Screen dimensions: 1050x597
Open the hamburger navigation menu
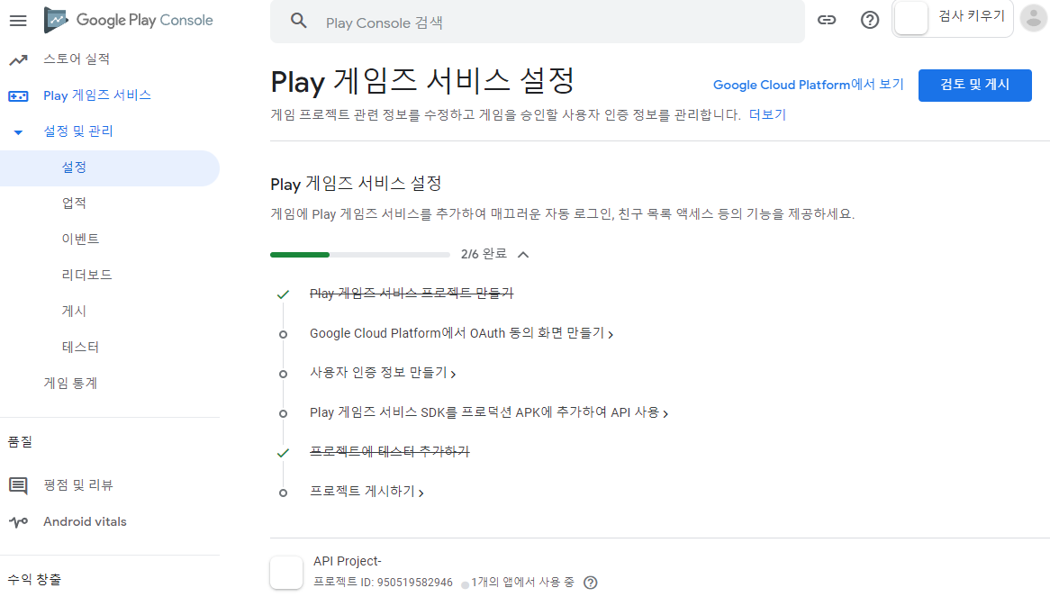(18, 21)
